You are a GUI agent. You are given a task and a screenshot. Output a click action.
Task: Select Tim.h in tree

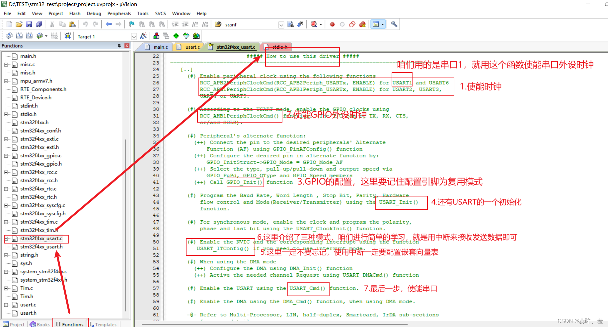[x=27, y=297]
